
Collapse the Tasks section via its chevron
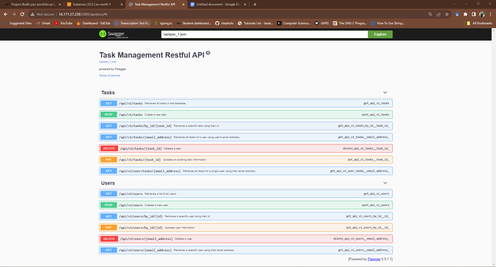385,92
